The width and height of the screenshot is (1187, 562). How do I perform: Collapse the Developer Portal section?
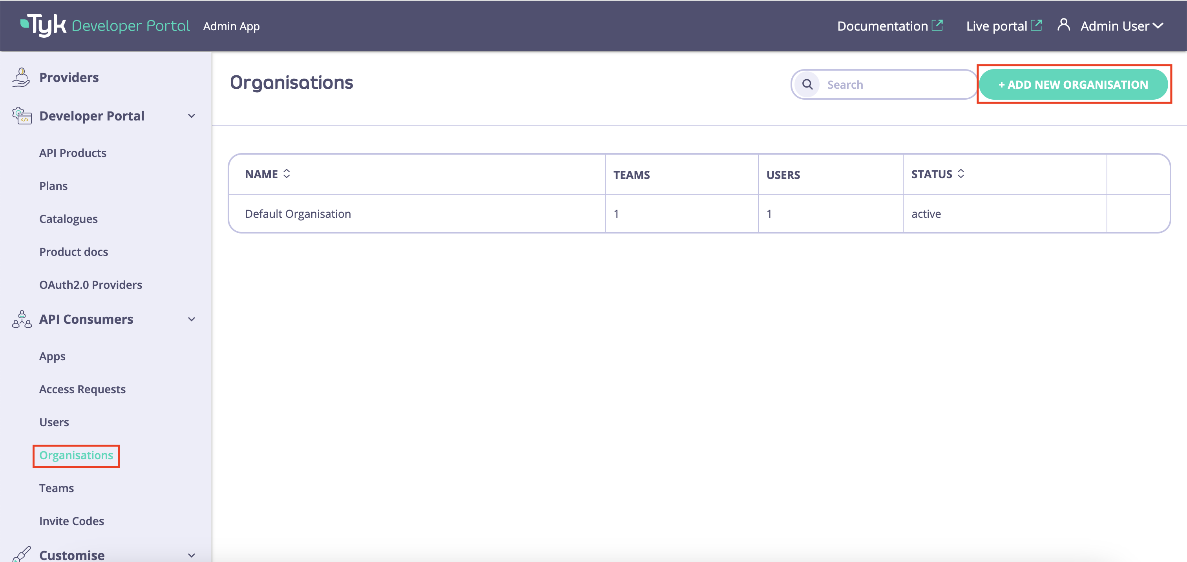(x=192, y=116)
